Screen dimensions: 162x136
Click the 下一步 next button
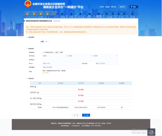[x=86, y=115]
